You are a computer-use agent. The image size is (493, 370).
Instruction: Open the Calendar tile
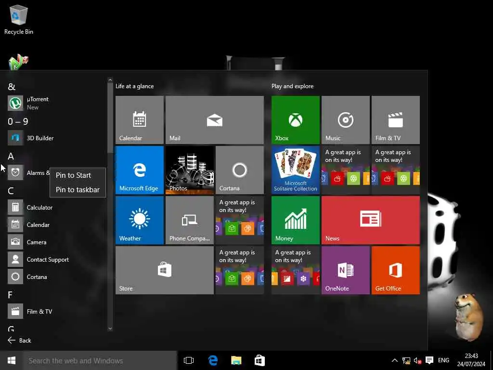click(139, 120)
